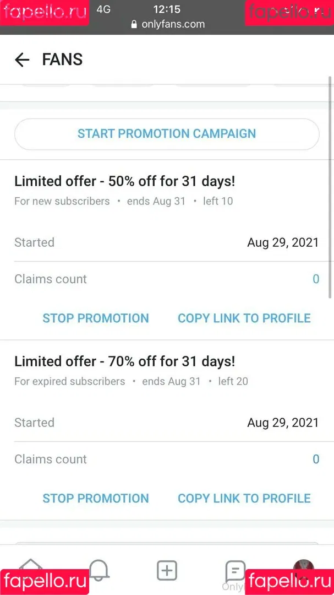Open the messages chat icon
The image size is (334, 595).
(x=236, y=570)
